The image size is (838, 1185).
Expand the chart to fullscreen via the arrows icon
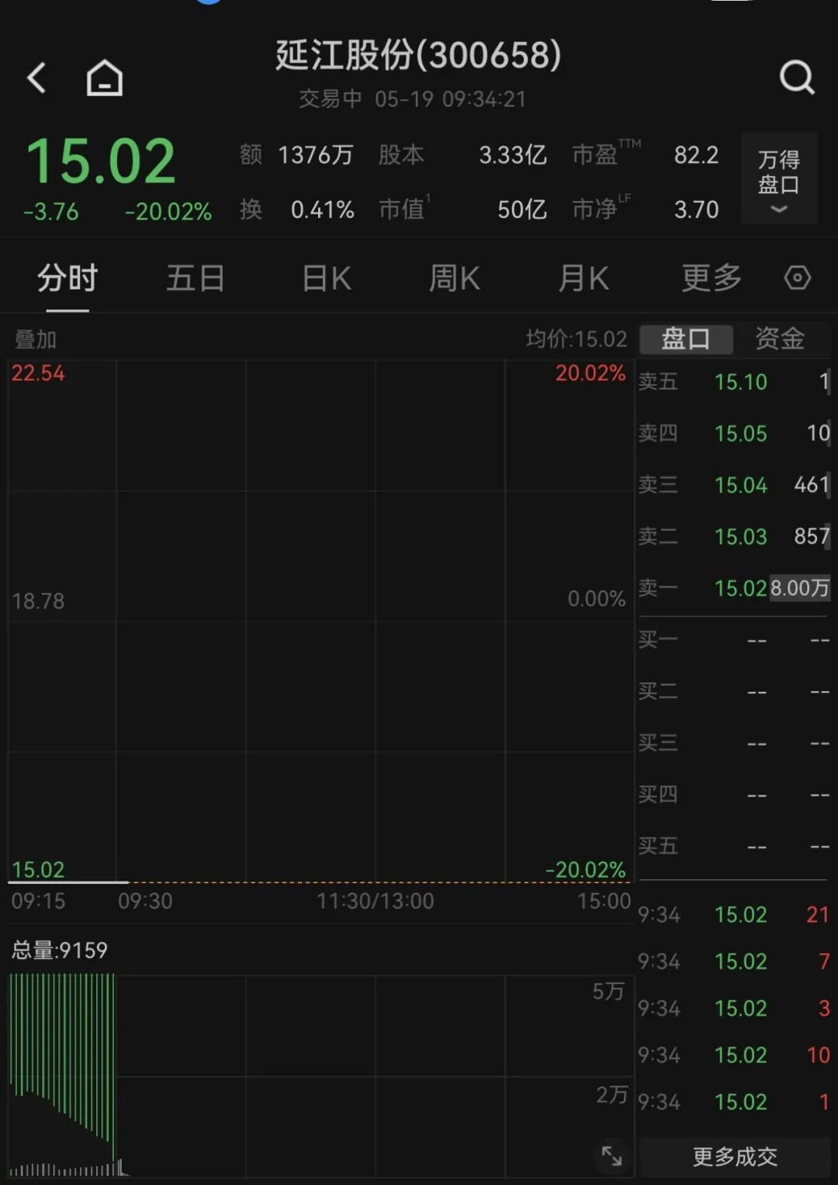click(612, 1156)
